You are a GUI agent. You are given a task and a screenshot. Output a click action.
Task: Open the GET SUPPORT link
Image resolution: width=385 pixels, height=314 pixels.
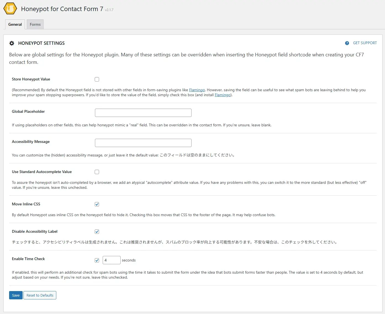365,43
